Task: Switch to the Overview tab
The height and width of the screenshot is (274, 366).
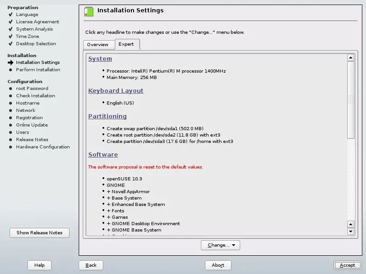Action: click(99, 44)
